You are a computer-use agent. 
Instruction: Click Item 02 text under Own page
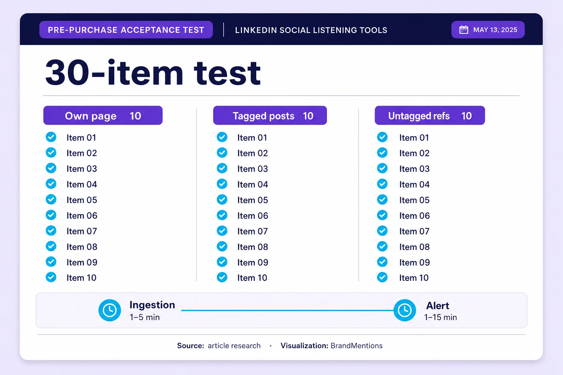82,153
